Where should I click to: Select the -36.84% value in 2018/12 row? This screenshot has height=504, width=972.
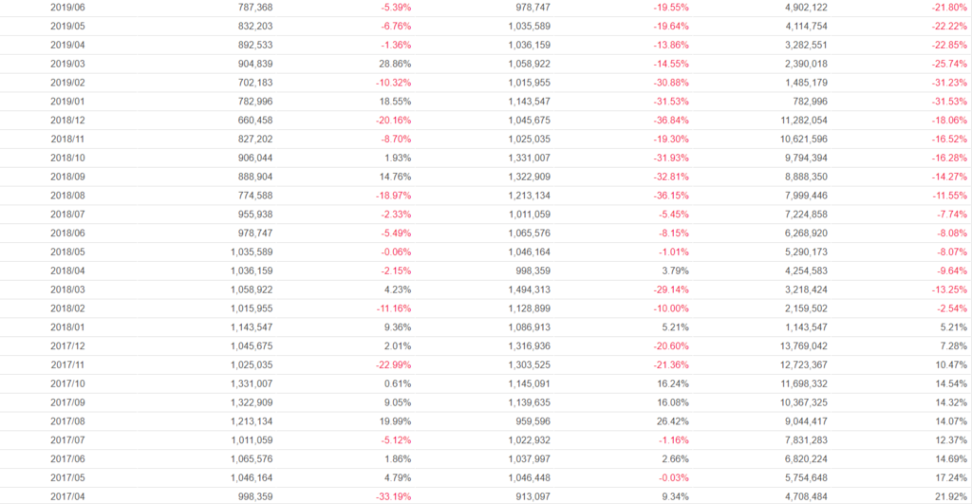(668, 121)
